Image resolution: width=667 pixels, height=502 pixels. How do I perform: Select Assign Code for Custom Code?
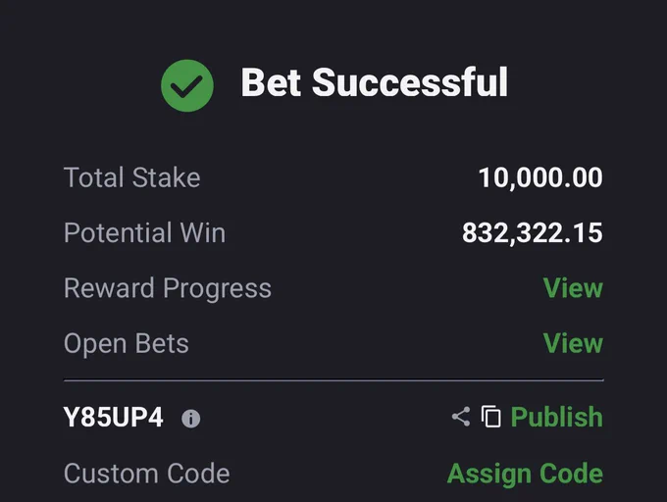pyautogui.click(x=526, y=474)
